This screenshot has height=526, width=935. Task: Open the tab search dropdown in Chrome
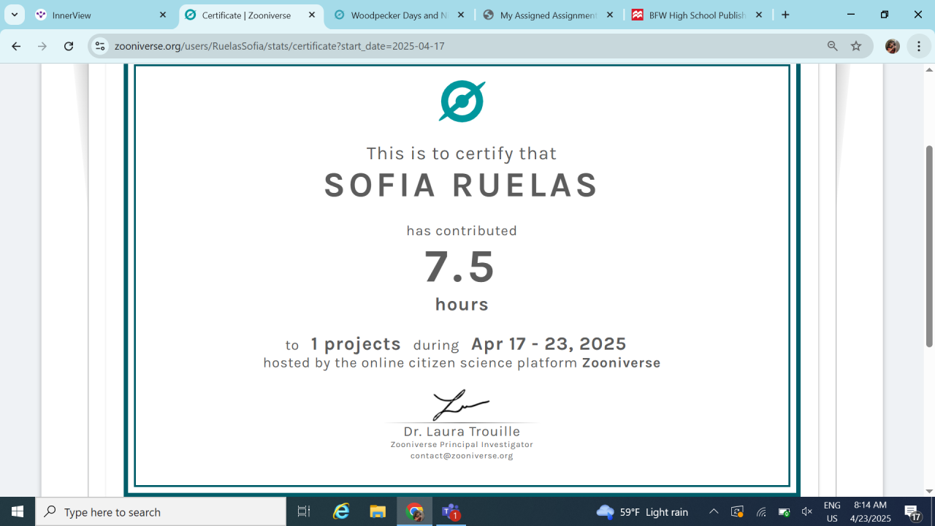(x=14, y=15)
